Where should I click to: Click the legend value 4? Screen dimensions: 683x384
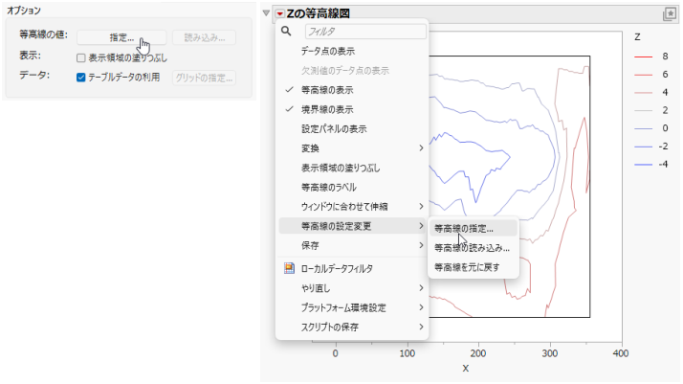click(665, 92)
